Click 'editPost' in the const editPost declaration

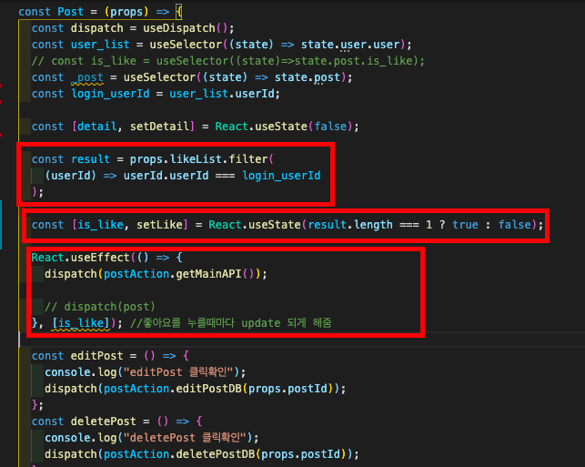click(96, 356)
